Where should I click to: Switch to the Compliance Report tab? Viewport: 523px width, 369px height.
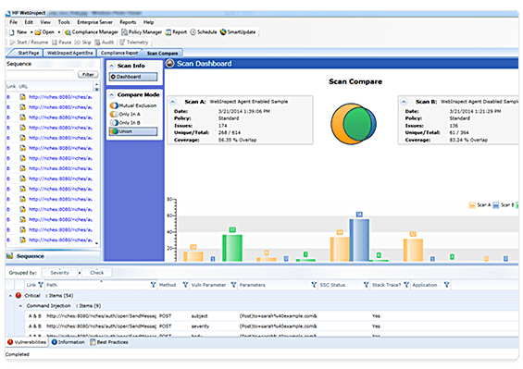pyautogui.click(x=119, y=53)
